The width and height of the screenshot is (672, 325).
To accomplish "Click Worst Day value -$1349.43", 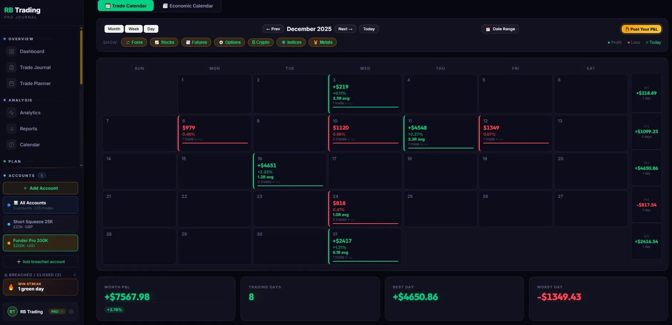I will click(x=559, y=297).
